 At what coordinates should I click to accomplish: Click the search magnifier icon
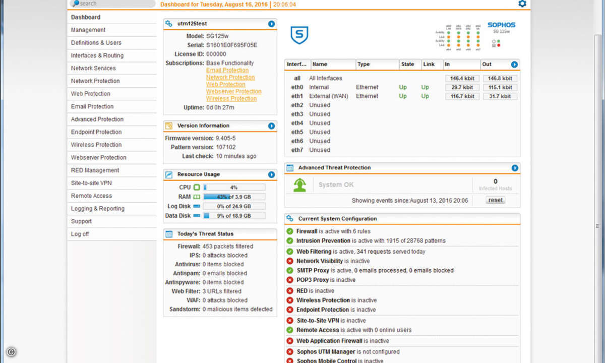76,4
